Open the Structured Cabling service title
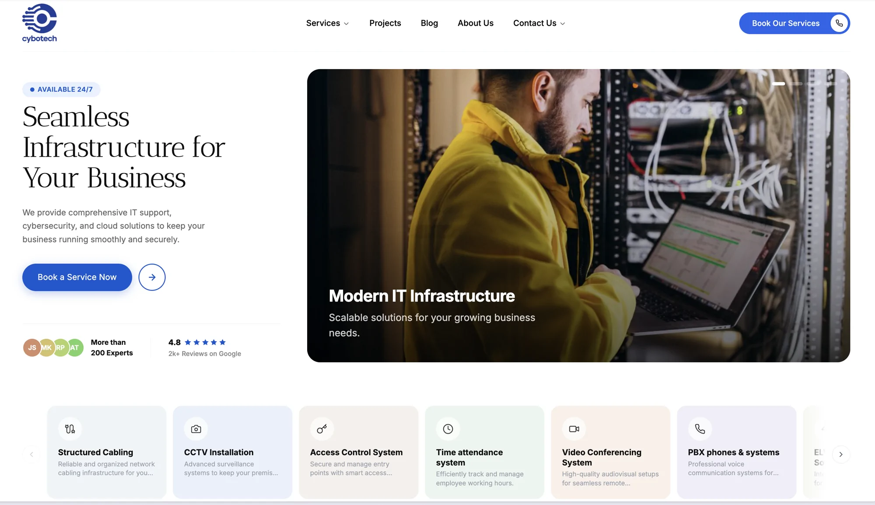Viewport: 875px width, 505px height. [95, 452]
